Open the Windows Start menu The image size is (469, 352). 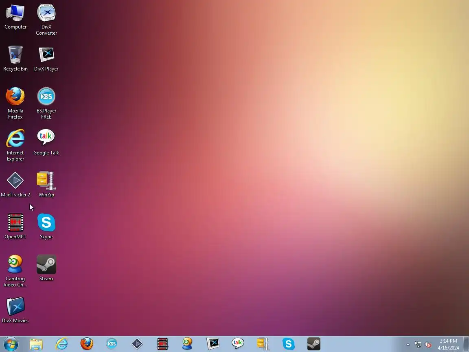point(11,344)
